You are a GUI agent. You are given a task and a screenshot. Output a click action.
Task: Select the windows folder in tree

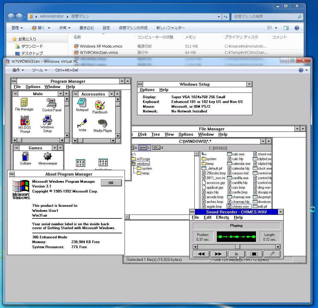click(141, 164)
